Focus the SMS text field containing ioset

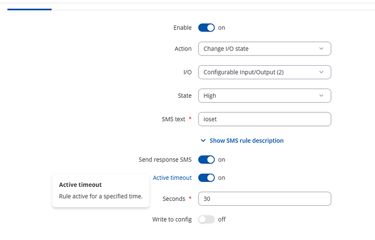pos(264,119)
